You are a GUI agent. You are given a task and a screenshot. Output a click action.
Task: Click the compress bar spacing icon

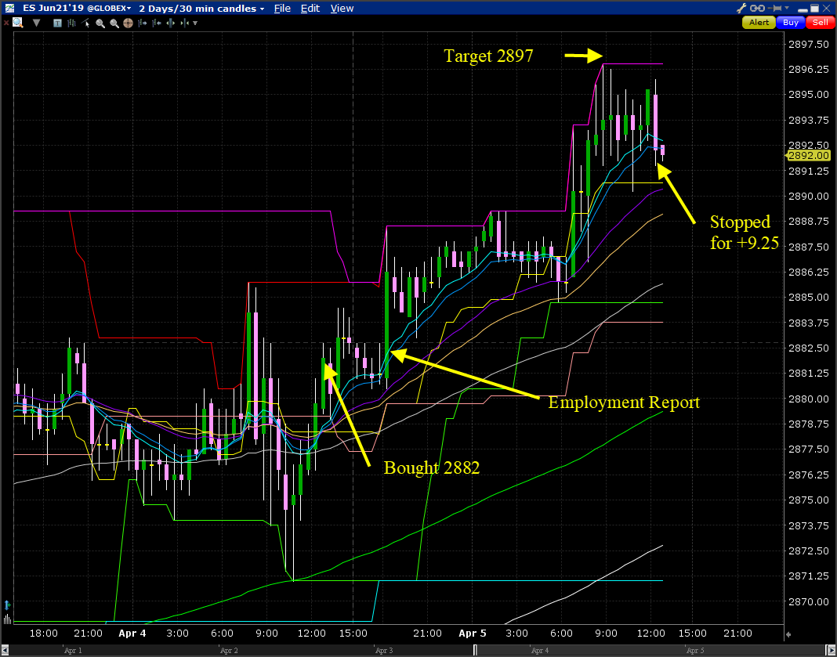point(185,23)
